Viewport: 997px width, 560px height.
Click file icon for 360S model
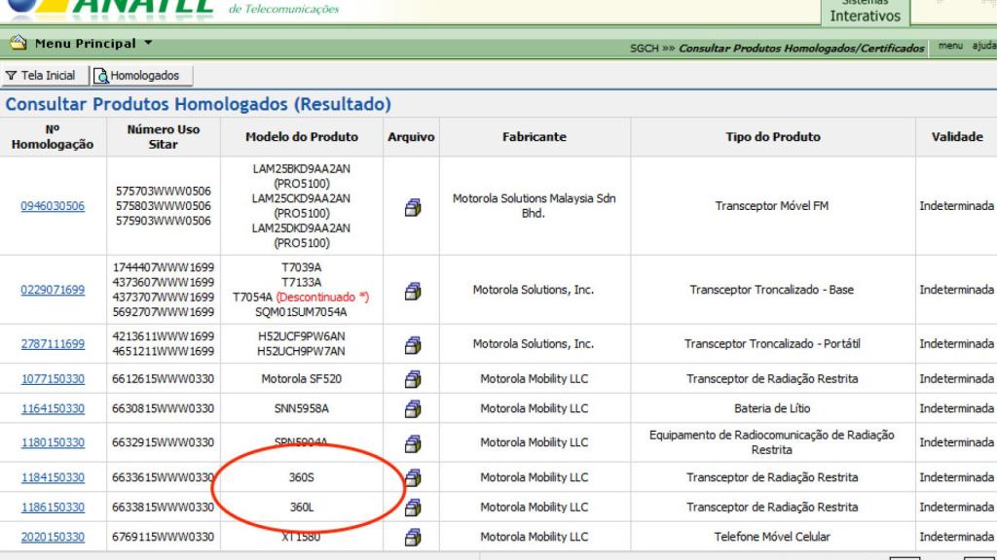[412, 477]
